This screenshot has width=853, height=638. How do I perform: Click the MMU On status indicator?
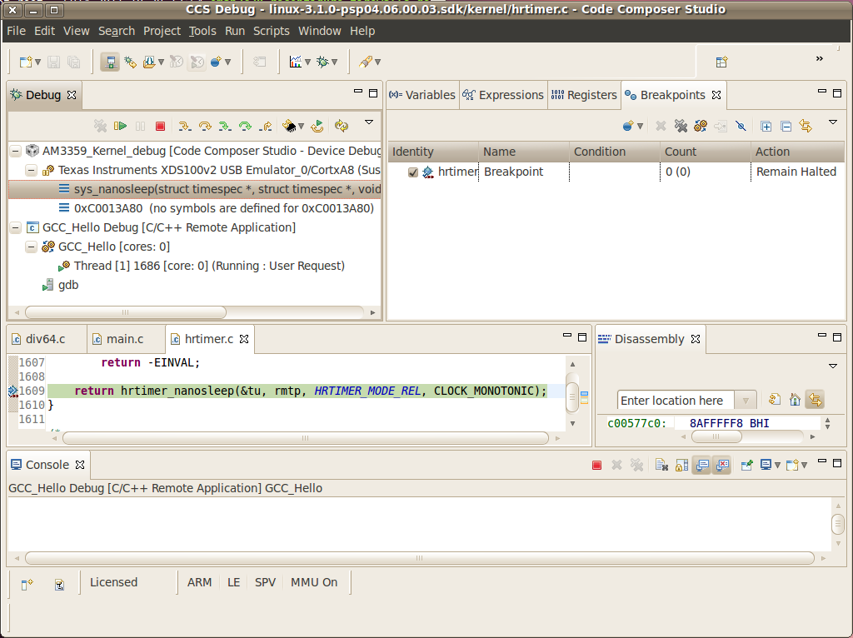[x=314, y=582]
